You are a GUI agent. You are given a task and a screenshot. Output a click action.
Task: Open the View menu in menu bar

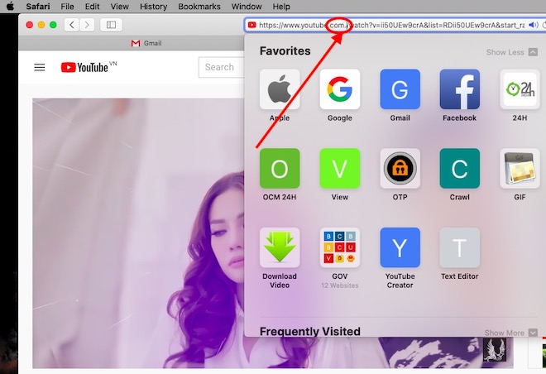[119, 7]
